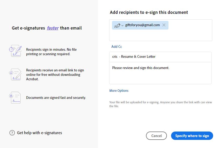222x148 pixels.
Task: Follow the 'faster' hyperlink in heading
Action: pos(53,28)
